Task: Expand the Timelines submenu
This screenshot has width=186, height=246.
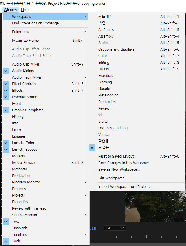Action: 45,235
